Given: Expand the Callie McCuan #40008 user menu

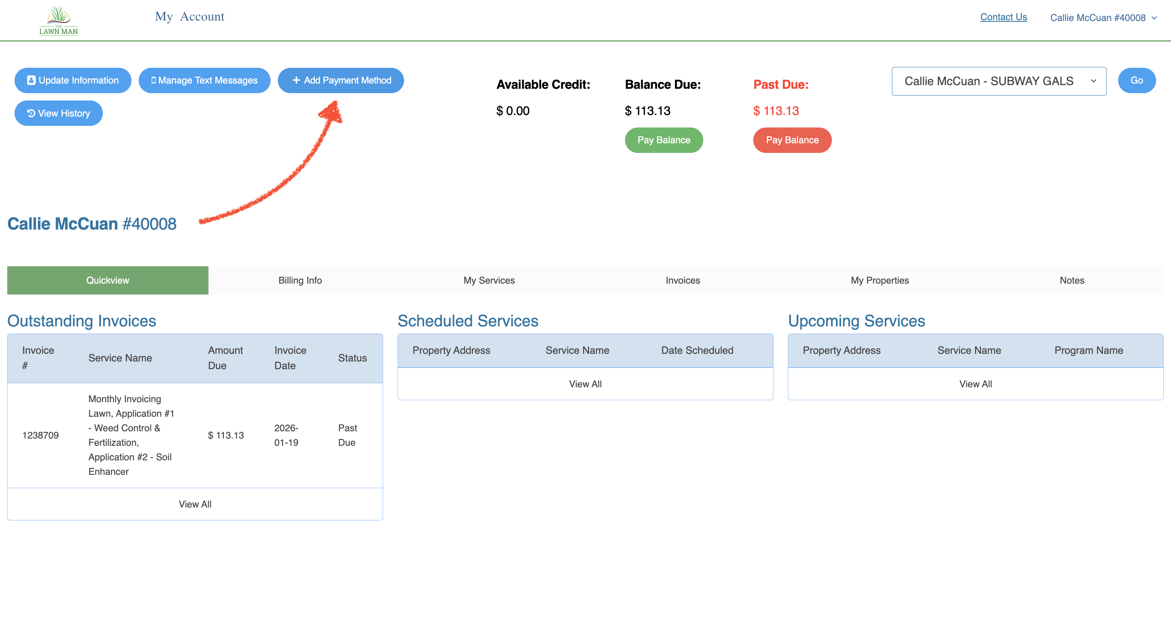Looking at the screenshot, I should click(1103, 18).
